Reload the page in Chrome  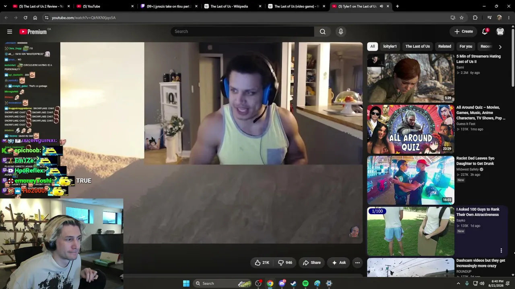point(25,18)
